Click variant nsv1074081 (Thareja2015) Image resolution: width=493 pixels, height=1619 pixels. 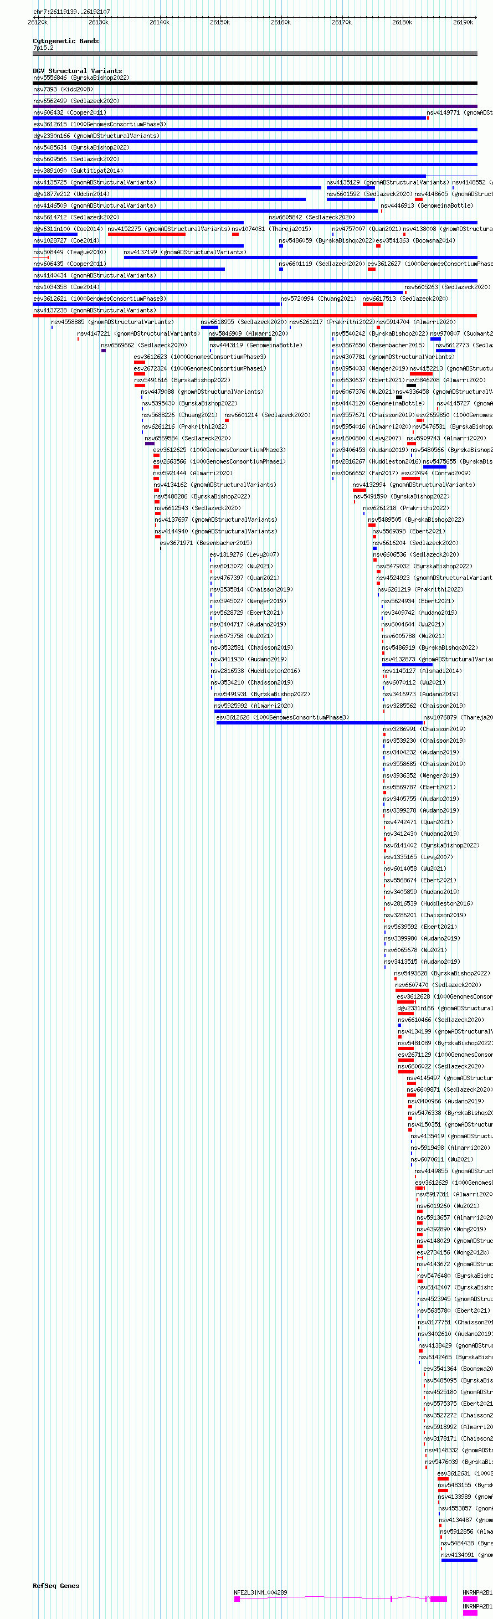pyautogui.click(x=271, y=229)
